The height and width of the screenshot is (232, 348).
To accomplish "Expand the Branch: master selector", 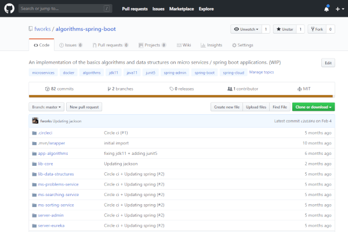I will point(46,107).
